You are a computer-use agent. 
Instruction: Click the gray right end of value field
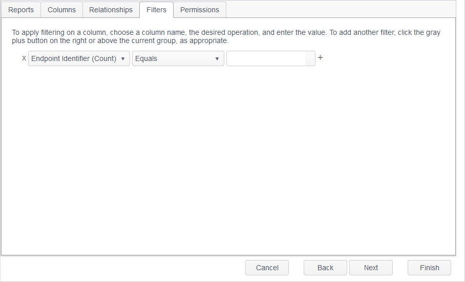pos(310,58)
